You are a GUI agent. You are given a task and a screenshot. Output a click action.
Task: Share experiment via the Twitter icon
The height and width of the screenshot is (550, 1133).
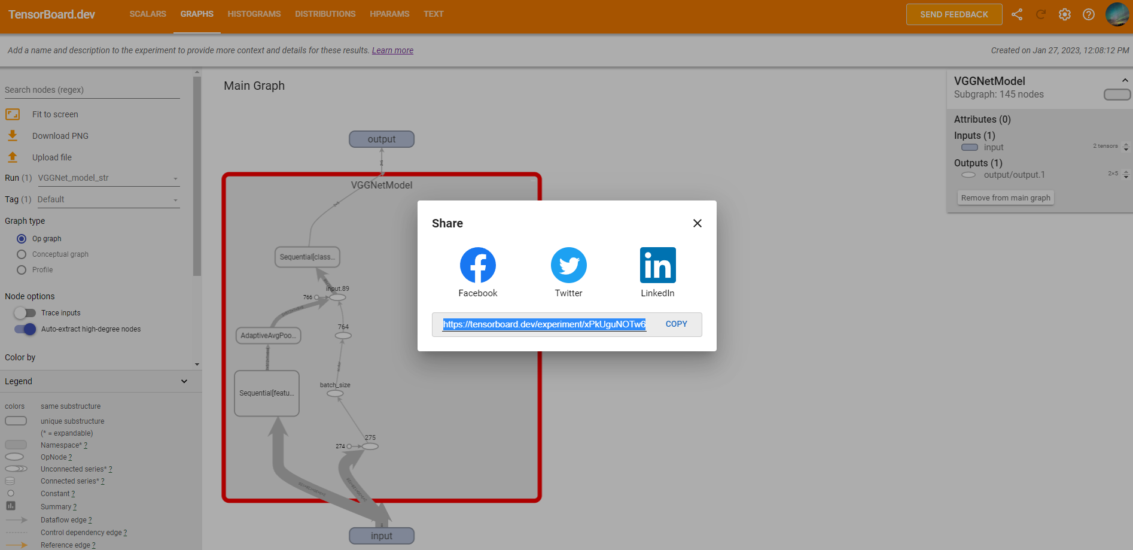568,265
